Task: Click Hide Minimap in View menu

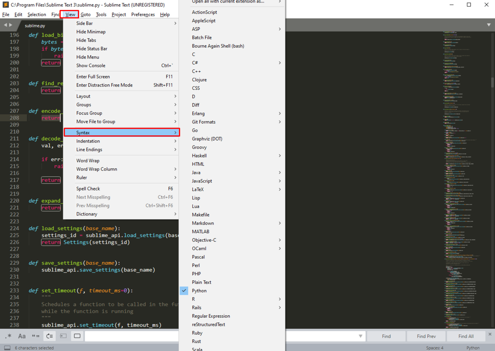Action: tap(91, 32)
